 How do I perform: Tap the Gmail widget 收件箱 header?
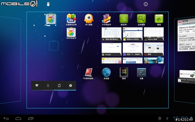pos(186,21)
